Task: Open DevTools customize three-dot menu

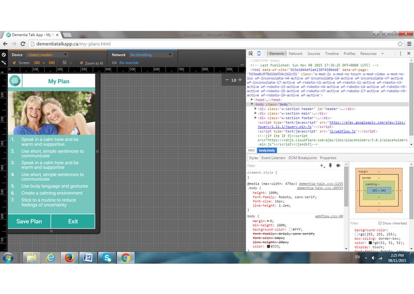Action: (x=400, y=54)
